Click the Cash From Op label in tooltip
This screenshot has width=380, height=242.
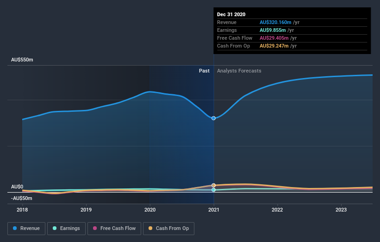pos(233,46)
